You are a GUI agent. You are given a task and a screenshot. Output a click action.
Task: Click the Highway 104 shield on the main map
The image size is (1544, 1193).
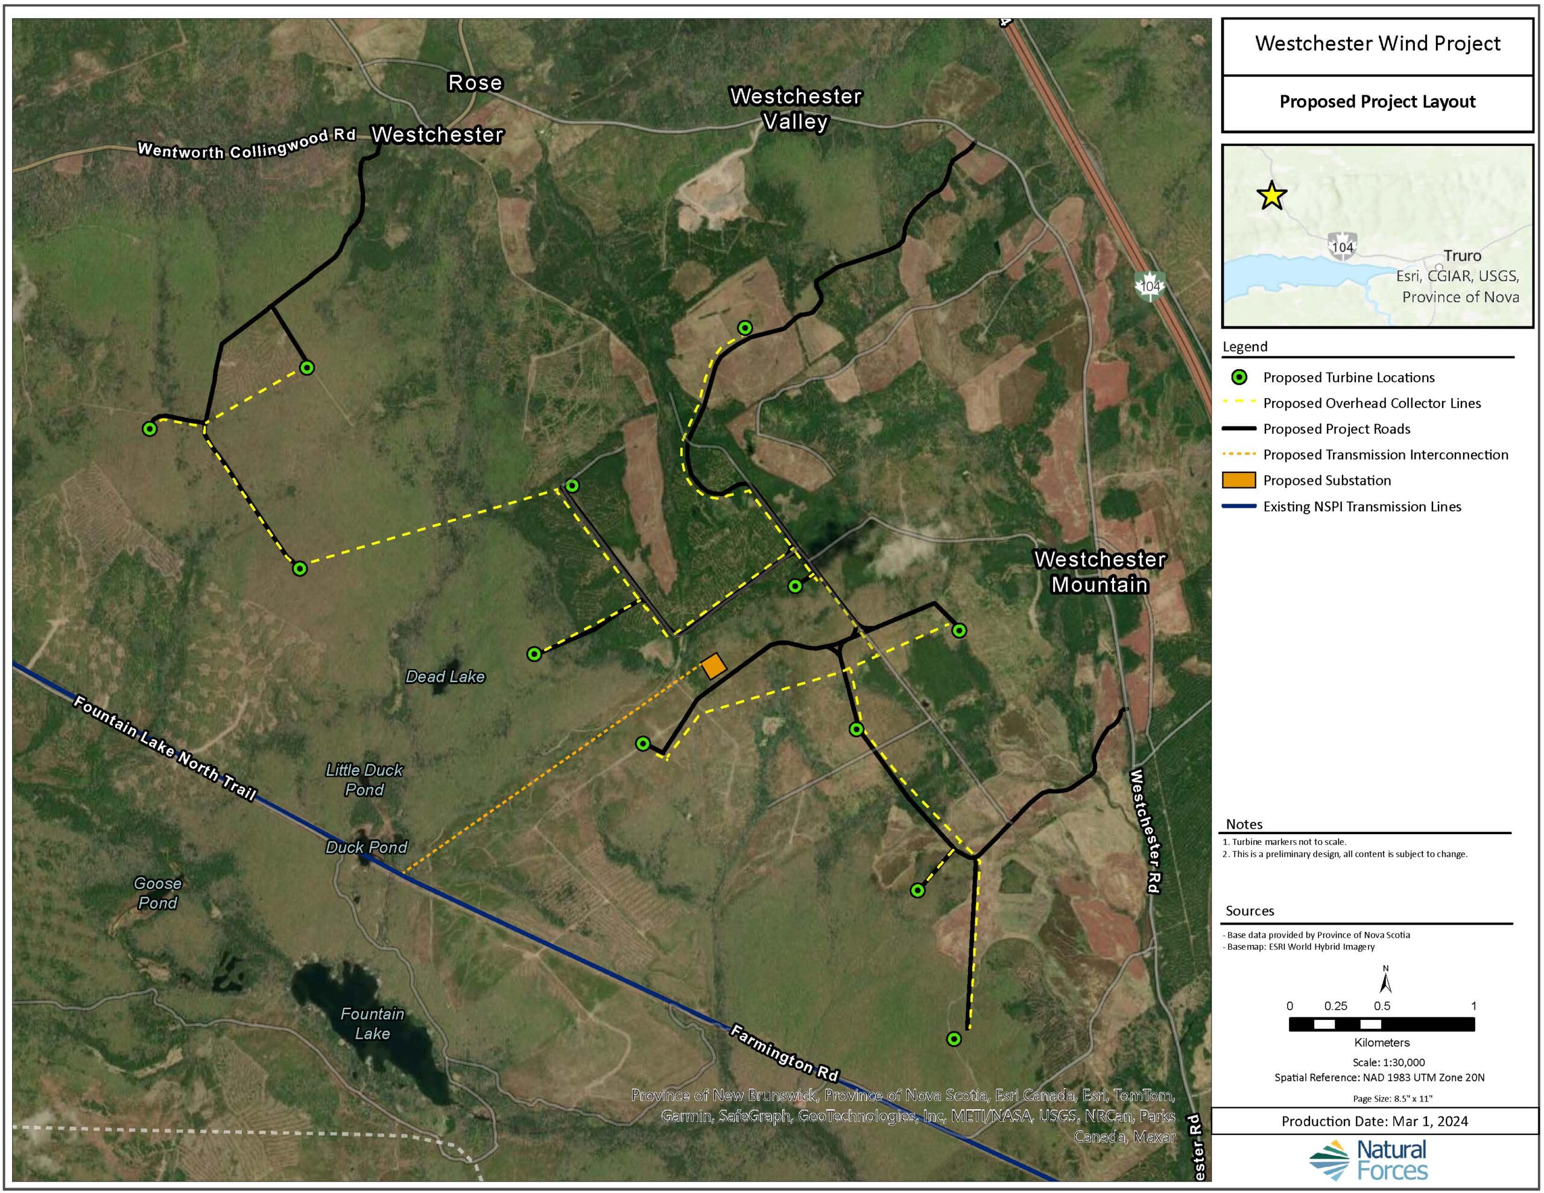coord(1150,286)
